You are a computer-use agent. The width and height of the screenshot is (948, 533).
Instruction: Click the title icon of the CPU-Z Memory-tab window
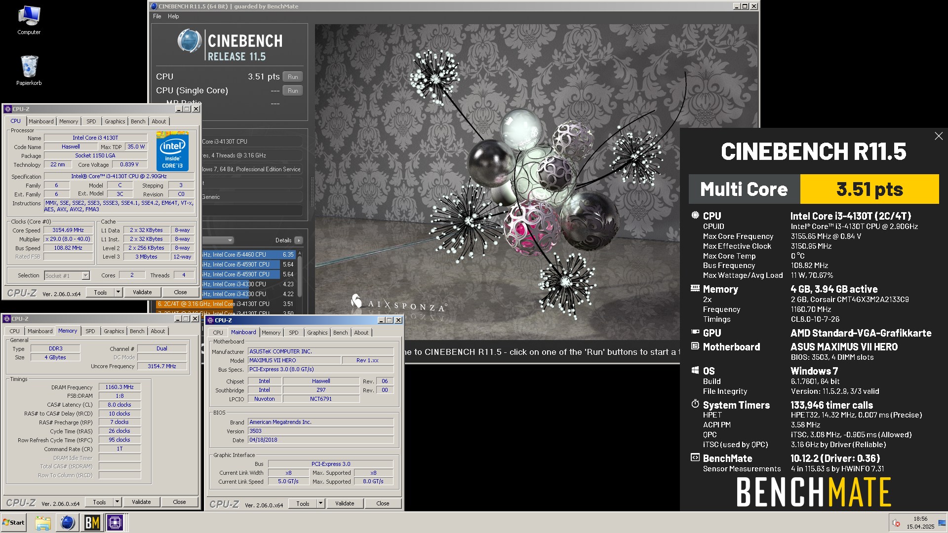(x=7, y=319)
